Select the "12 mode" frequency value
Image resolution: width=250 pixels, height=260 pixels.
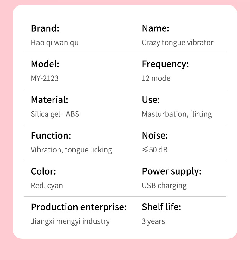(x=156, y=78)
